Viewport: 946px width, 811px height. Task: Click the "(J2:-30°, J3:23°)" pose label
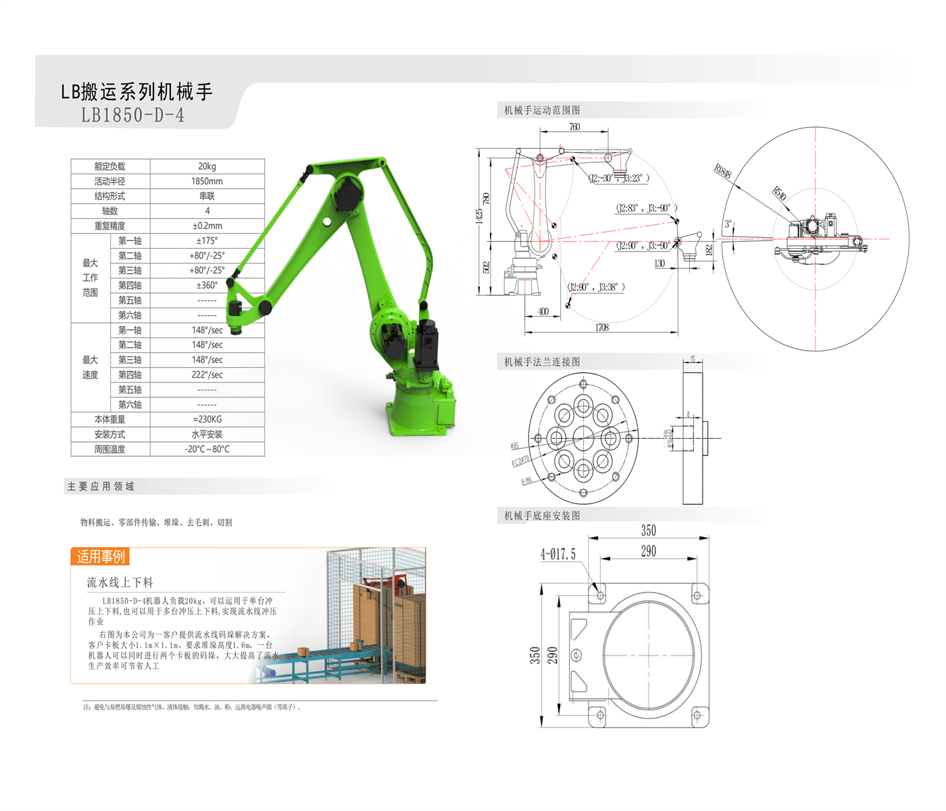[618, 178]
